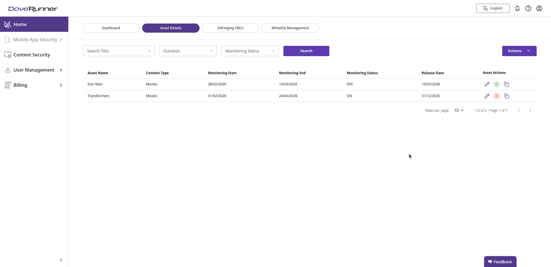Open the user account profile icon
This screenshot has height=267, width=551.
point(539,8)
